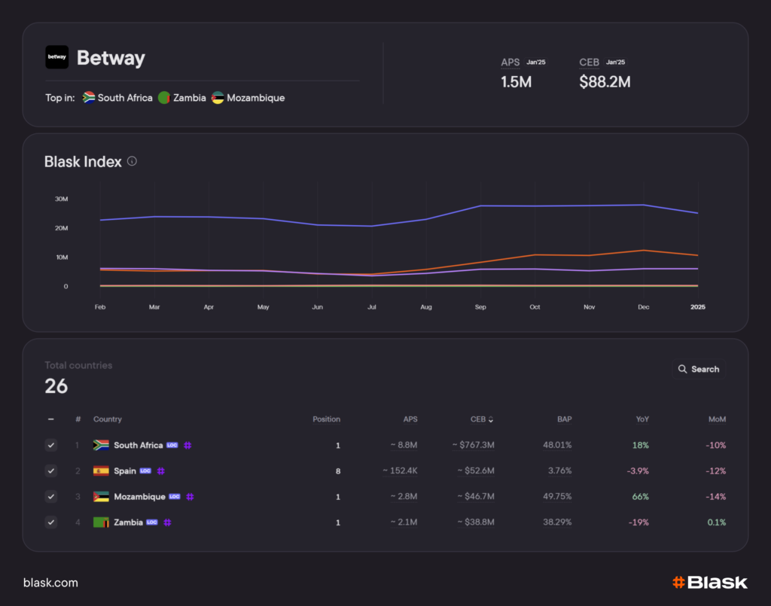Click the APS Jan'25 metric label
This screenshot has height=606, width=771.
510,62
